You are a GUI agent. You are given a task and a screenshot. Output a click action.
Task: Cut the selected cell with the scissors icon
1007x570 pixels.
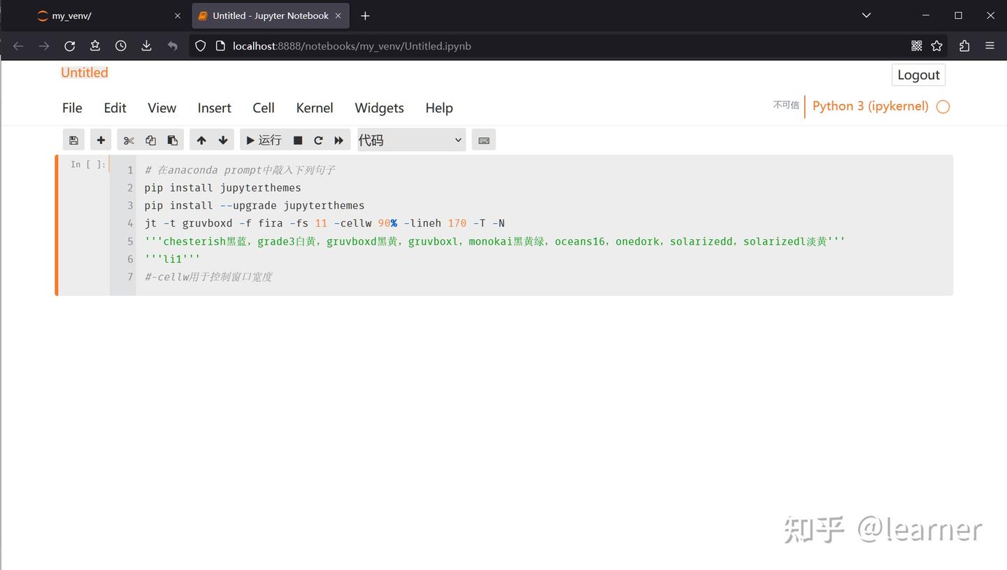point(128,139)
